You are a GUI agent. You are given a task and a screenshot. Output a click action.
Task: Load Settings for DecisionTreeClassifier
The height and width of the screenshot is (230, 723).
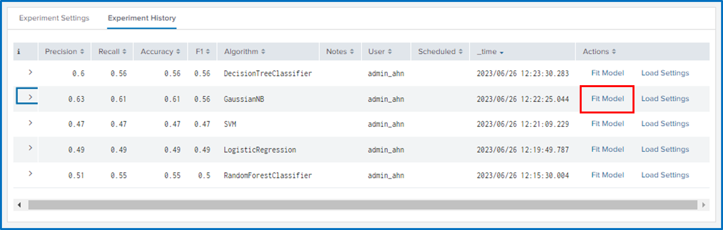[665, 73]
